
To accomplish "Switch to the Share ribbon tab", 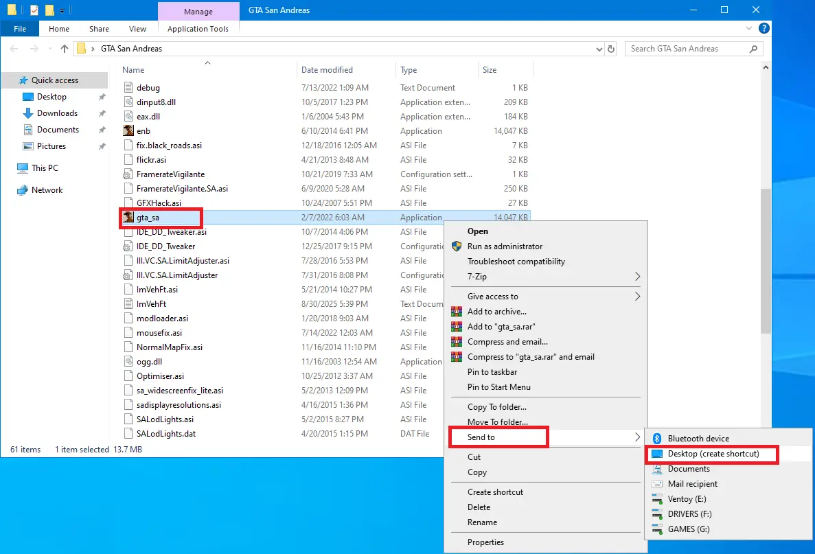I will 99,29.
